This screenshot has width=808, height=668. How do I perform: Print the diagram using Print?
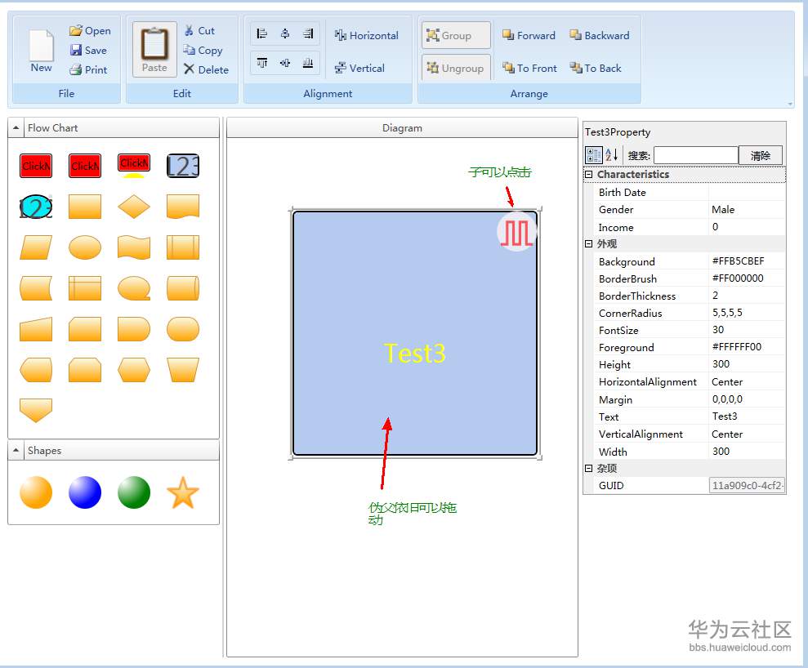(x=88, y=69)
